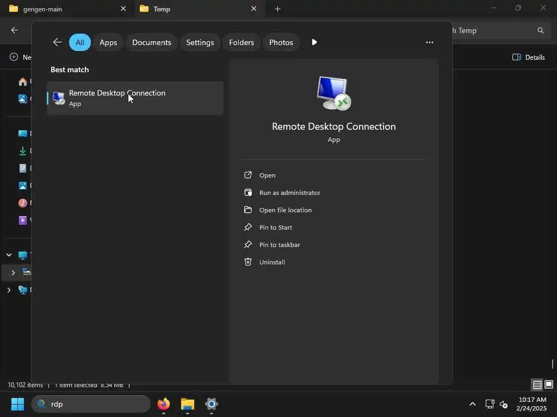Open Downloads in Explorer navigation pane
Screen dimensions: 557x417
(23, 151)
